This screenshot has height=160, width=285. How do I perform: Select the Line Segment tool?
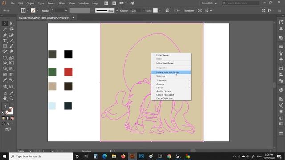pos(12,40)
